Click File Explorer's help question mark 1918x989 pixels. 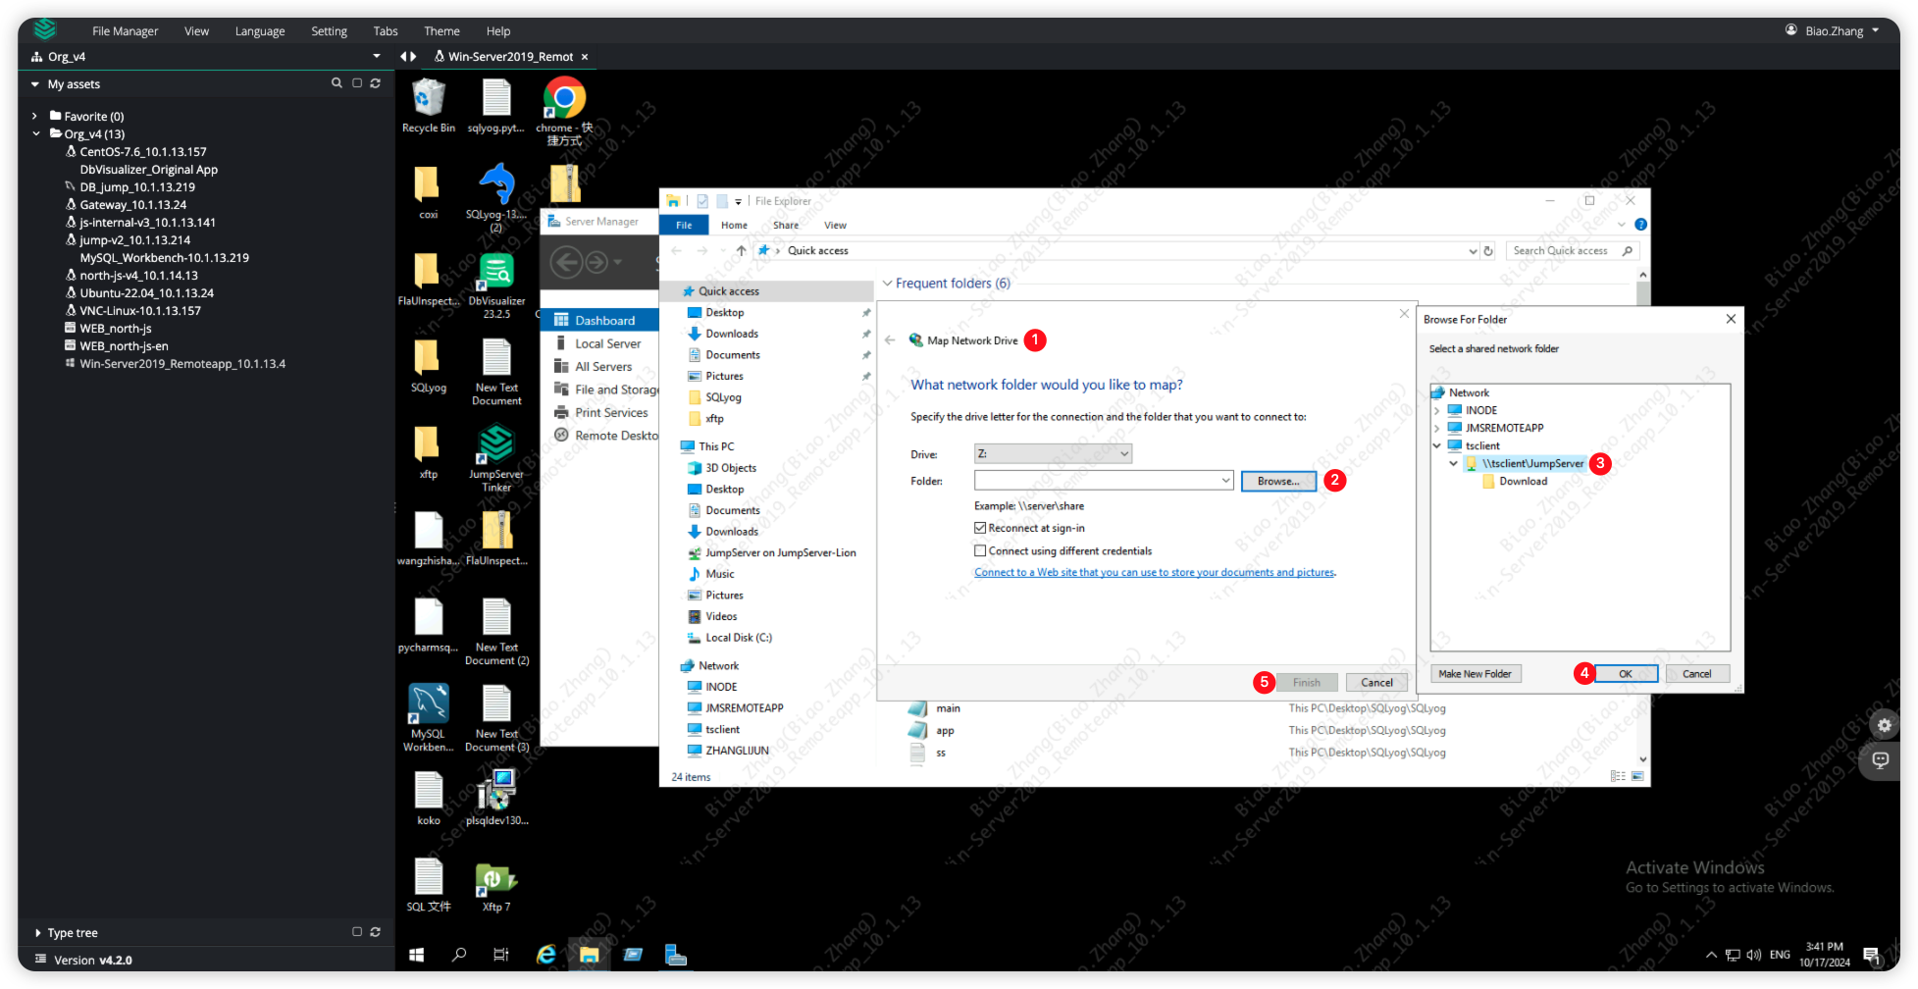pyautogui.click(x=1640, y=225)
